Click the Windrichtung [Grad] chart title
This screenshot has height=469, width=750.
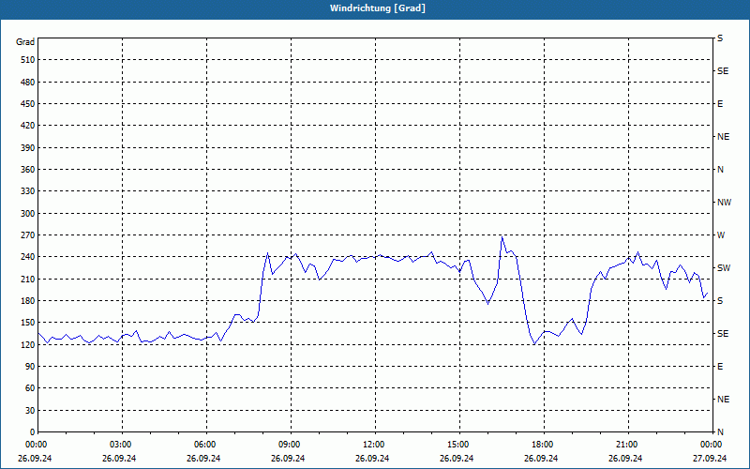[x=378, y=8]
